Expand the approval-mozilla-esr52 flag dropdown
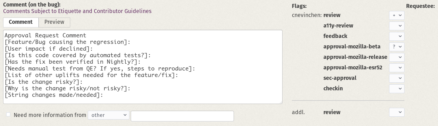 (x=397, y=68)
